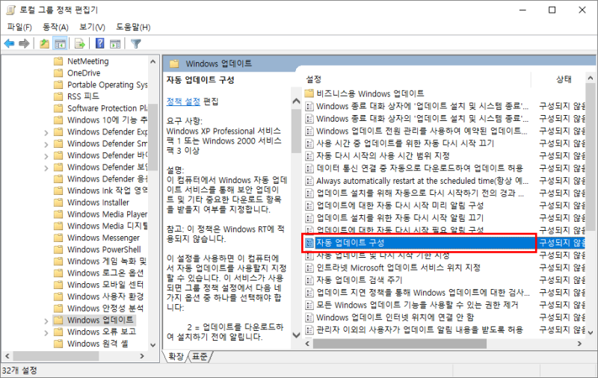Open the 보기(V) menu
This screenshot has height=378, width=598.
pos(92,27)
